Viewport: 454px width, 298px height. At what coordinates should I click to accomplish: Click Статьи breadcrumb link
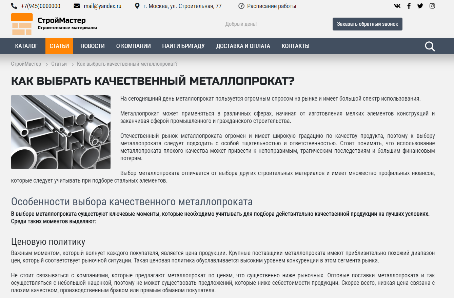pos(59,64)
